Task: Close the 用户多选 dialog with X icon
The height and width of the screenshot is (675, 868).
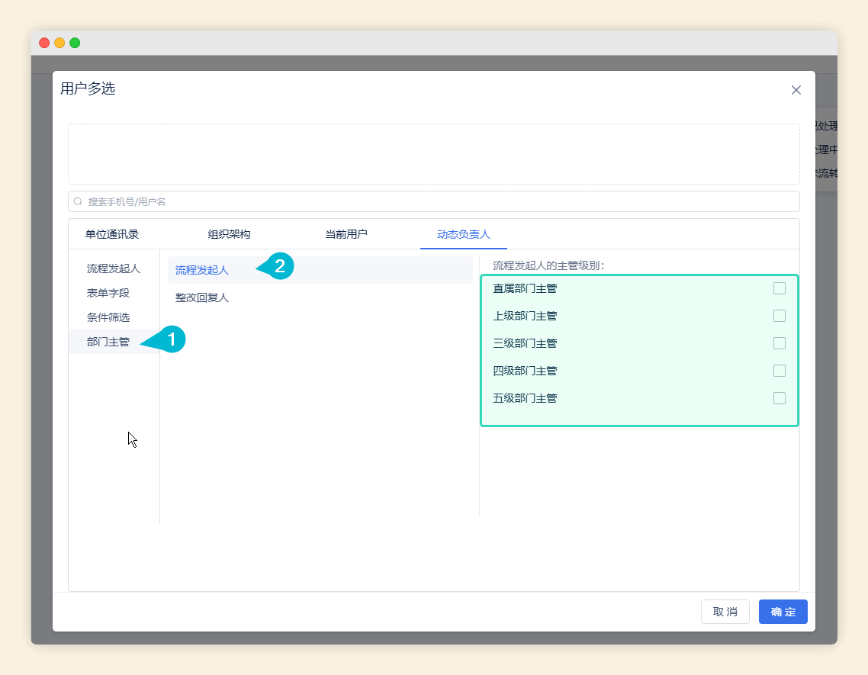Action: tap(796, 90)
